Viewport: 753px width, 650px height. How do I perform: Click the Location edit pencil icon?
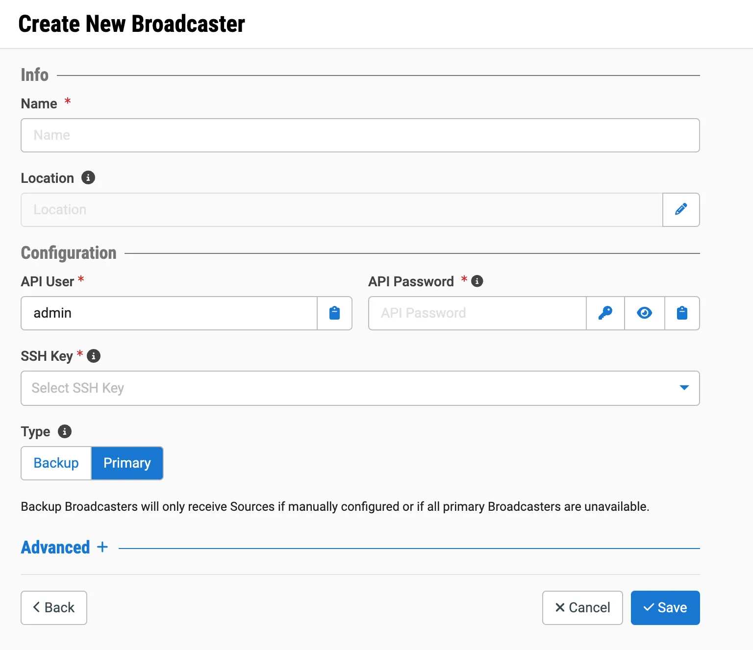point(681,210)
